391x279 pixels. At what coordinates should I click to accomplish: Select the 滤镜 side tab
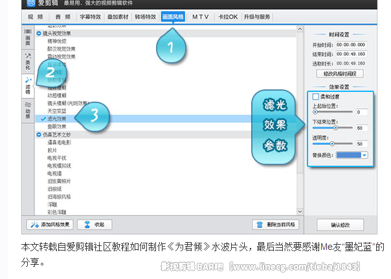[x=28, y=85]
